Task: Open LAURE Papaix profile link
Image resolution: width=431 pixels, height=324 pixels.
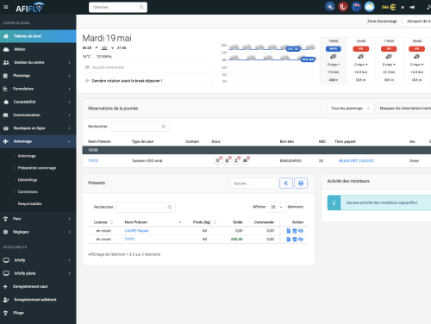Action: (x=136, y=231)
